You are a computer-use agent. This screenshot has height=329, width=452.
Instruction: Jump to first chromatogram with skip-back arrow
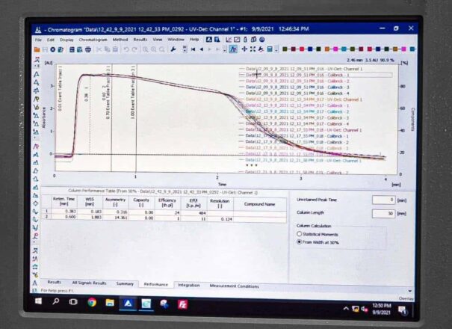coord(193,49)
